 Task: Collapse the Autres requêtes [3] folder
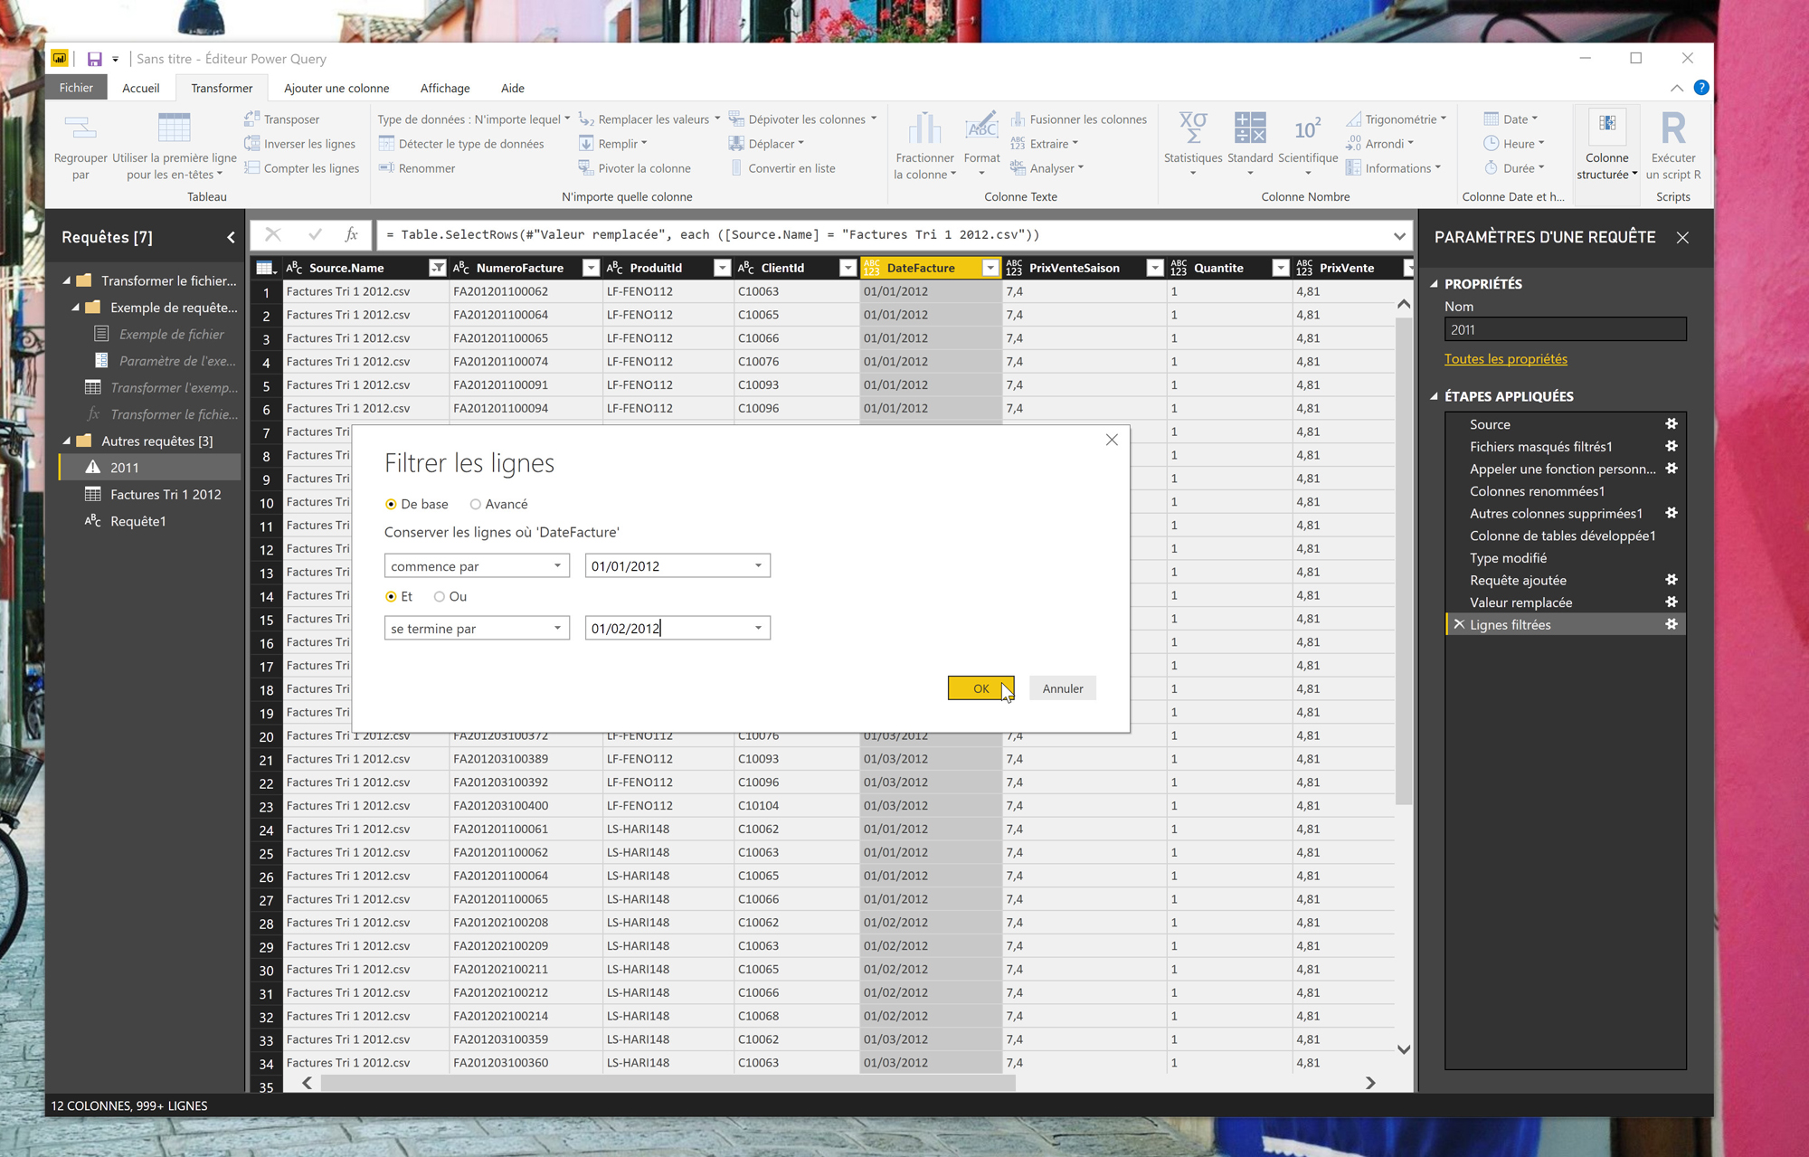tap(66, 441)
